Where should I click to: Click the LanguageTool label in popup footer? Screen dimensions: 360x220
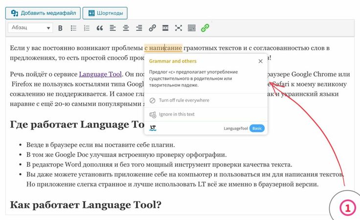[236, 129]
